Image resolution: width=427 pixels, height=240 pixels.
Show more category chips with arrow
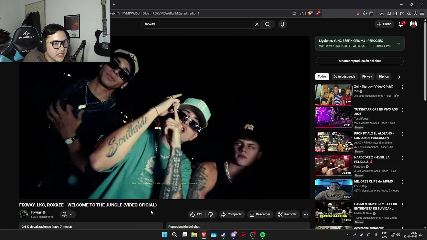tap(399, 77)
